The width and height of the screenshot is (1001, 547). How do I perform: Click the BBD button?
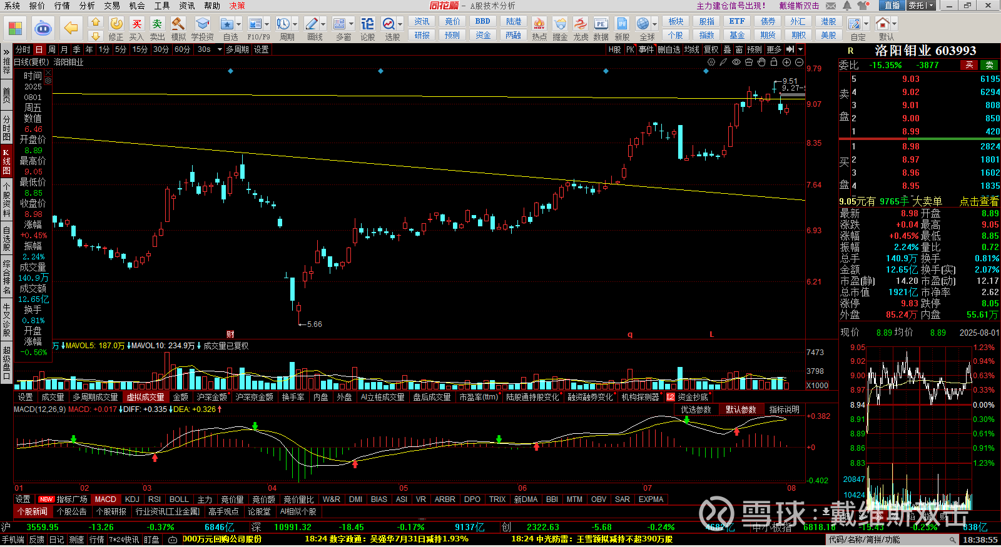coord(483,21)
